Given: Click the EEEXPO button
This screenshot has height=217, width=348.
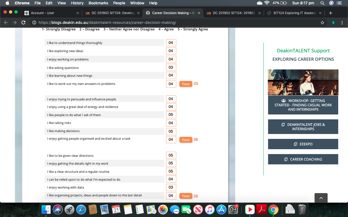Looking at the screenshot, I should tap(303, 144).
